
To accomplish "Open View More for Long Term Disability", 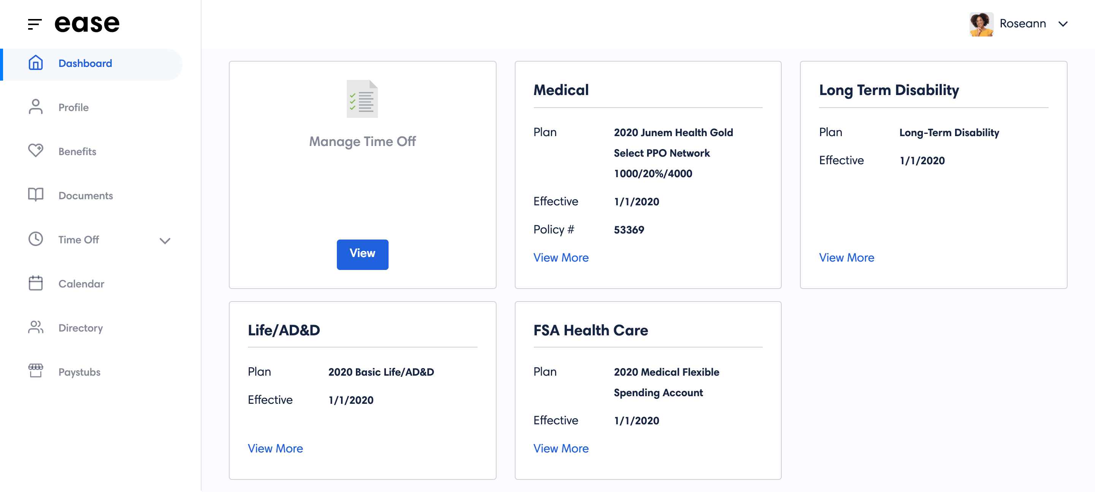I will (846, 258).
